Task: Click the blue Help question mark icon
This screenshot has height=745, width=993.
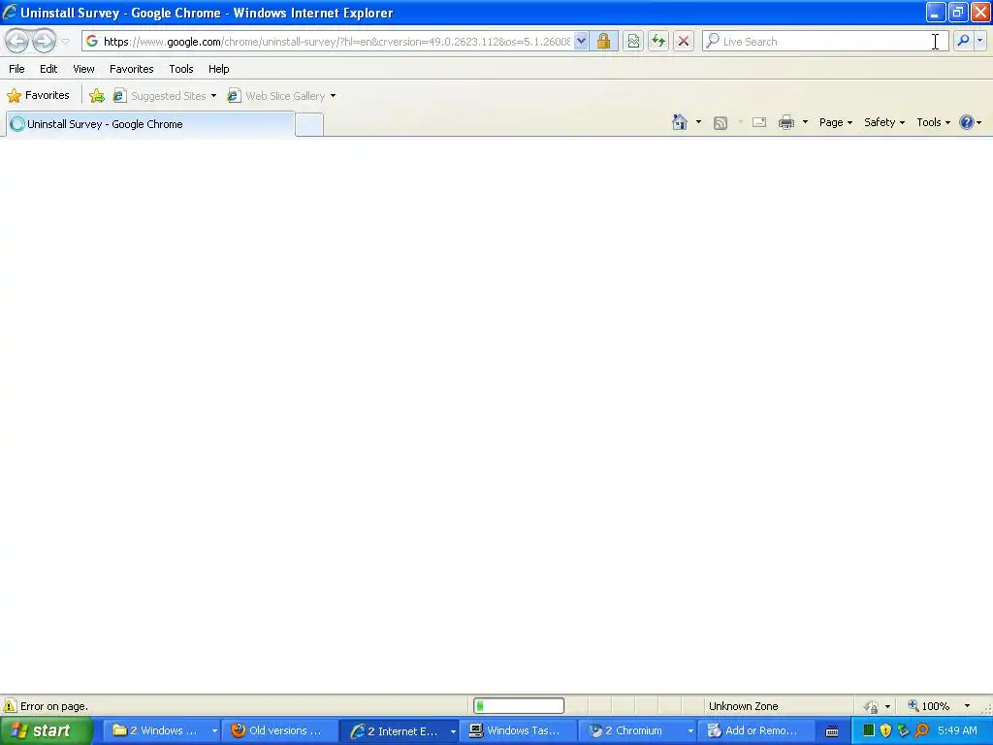Action: (x=967, y=122)
